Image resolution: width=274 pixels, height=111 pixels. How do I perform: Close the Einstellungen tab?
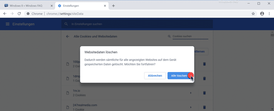pos(105,6)
